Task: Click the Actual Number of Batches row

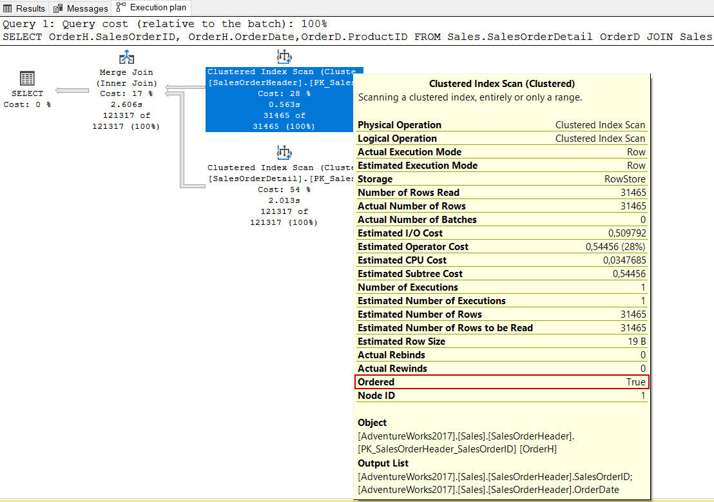Action: coord(501,220)
